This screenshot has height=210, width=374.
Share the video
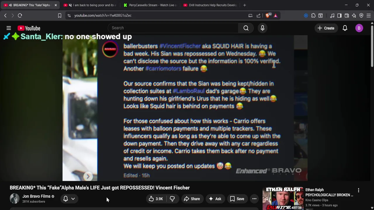point(192,199)
